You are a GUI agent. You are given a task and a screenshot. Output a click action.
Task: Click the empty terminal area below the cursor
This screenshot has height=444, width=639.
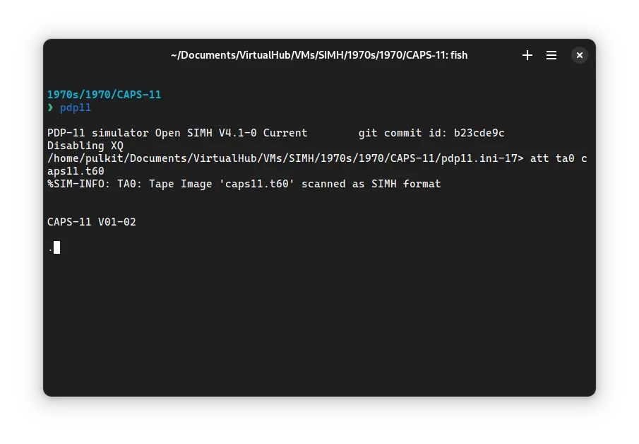(318, 325)
